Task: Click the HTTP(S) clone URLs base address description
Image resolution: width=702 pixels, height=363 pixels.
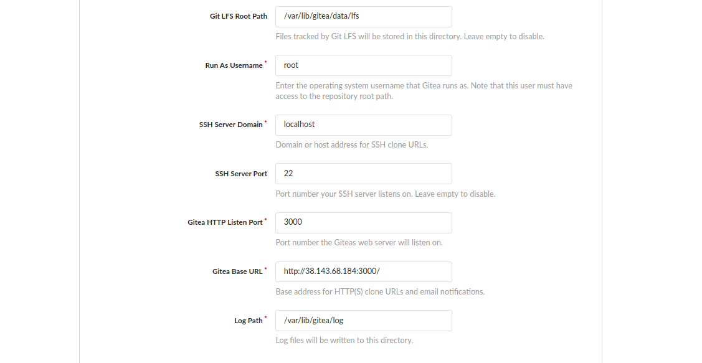Action: [x=380, y=291]
